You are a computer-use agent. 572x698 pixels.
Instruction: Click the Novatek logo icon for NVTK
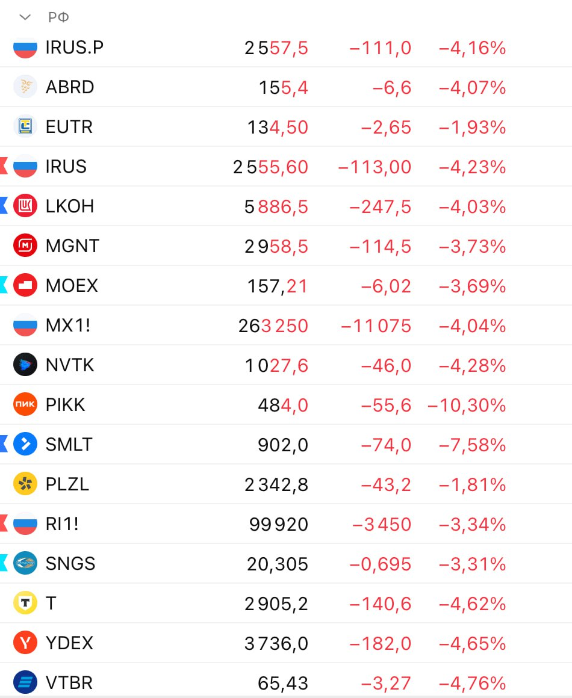point(25,365)
